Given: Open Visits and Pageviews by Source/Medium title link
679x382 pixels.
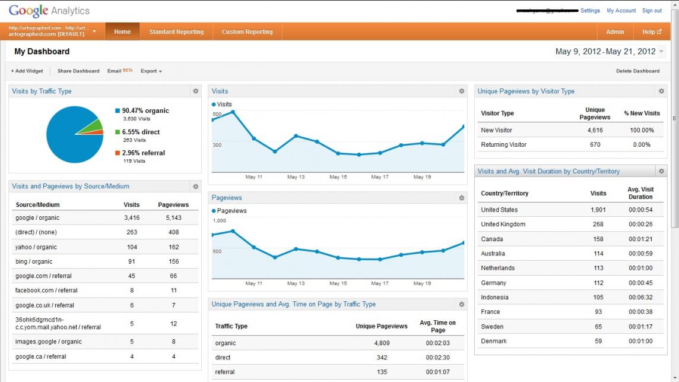Looking at the screenshot, I should (71, 187).
